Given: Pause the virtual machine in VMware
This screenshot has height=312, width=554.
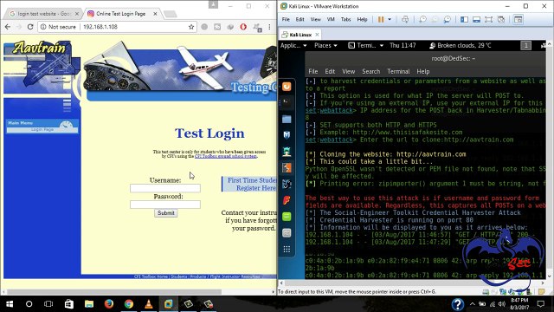Looking at the screenshot, I should (381, 19).
